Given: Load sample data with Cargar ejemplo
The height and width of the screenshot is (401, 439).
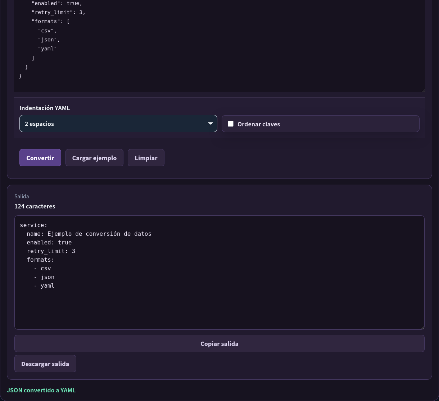Looking at the screenshot, I should (x=94, y=158).
